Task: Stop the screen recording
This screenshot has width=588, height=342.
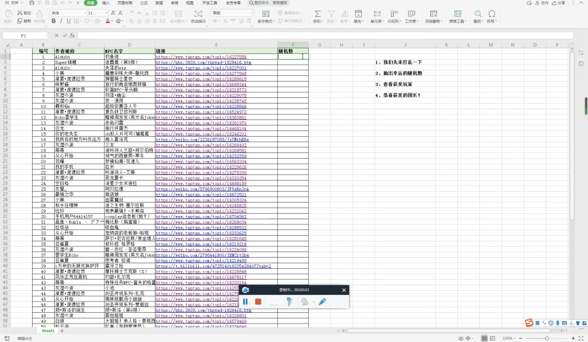Action: (258, 302)
